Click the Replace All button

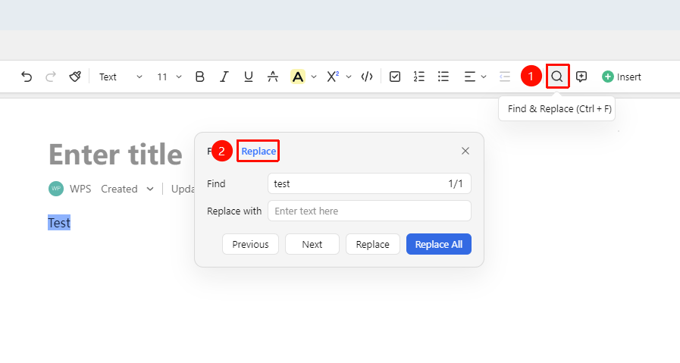[439, 244]
